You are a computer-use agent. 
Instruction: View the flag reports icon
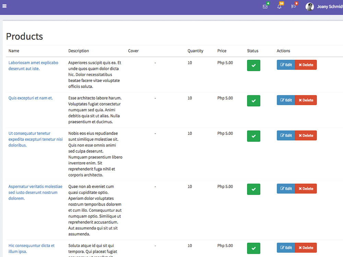click(x=293, y=7)
